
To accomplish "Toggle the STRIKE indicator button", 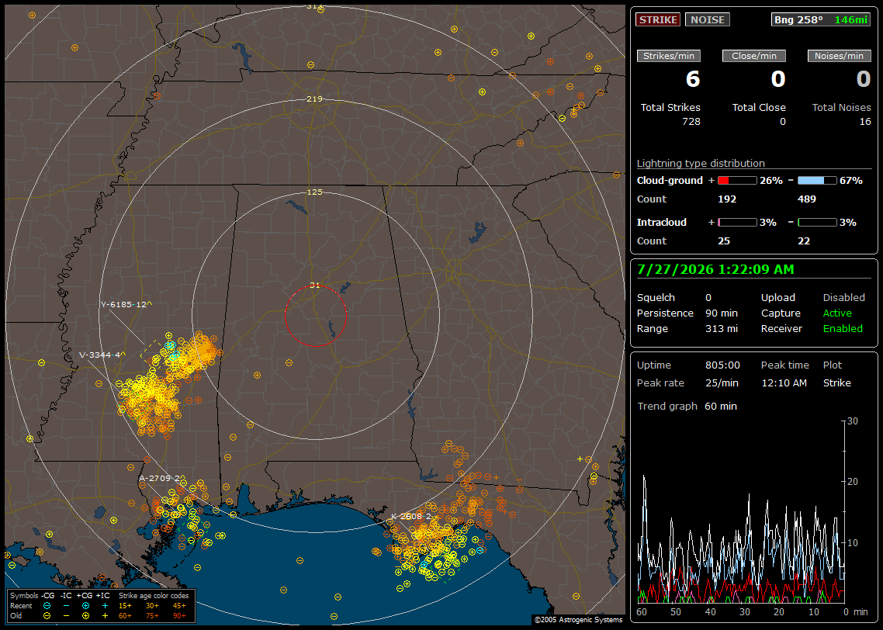I will 658,19.
